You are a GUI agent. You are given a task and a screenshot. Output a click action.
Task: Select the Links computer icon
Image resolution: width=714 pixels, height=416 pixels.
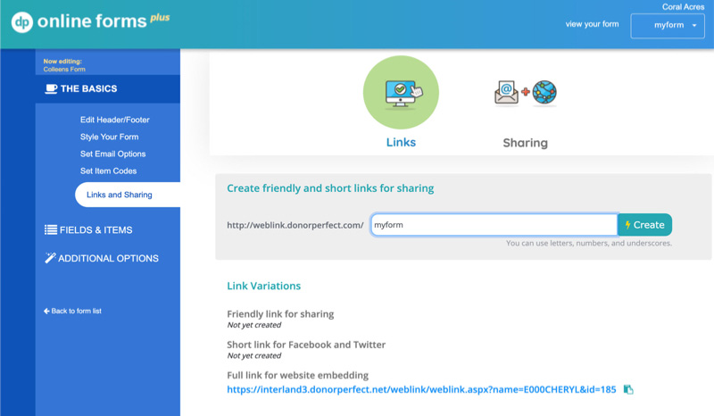tap(401, 93)
